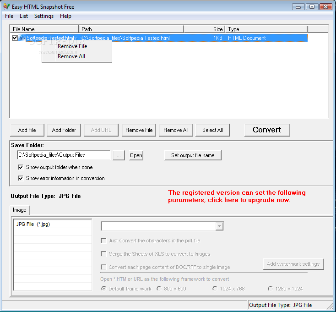Click the red upgrade to registered version link
The image size is (336, 312).
pos(237,196)
